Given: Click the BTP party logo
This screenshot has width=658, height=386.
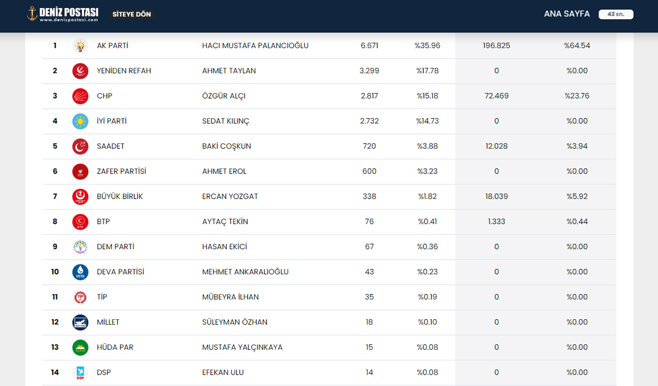Looking at the screenshot, I should pos(80,222).
